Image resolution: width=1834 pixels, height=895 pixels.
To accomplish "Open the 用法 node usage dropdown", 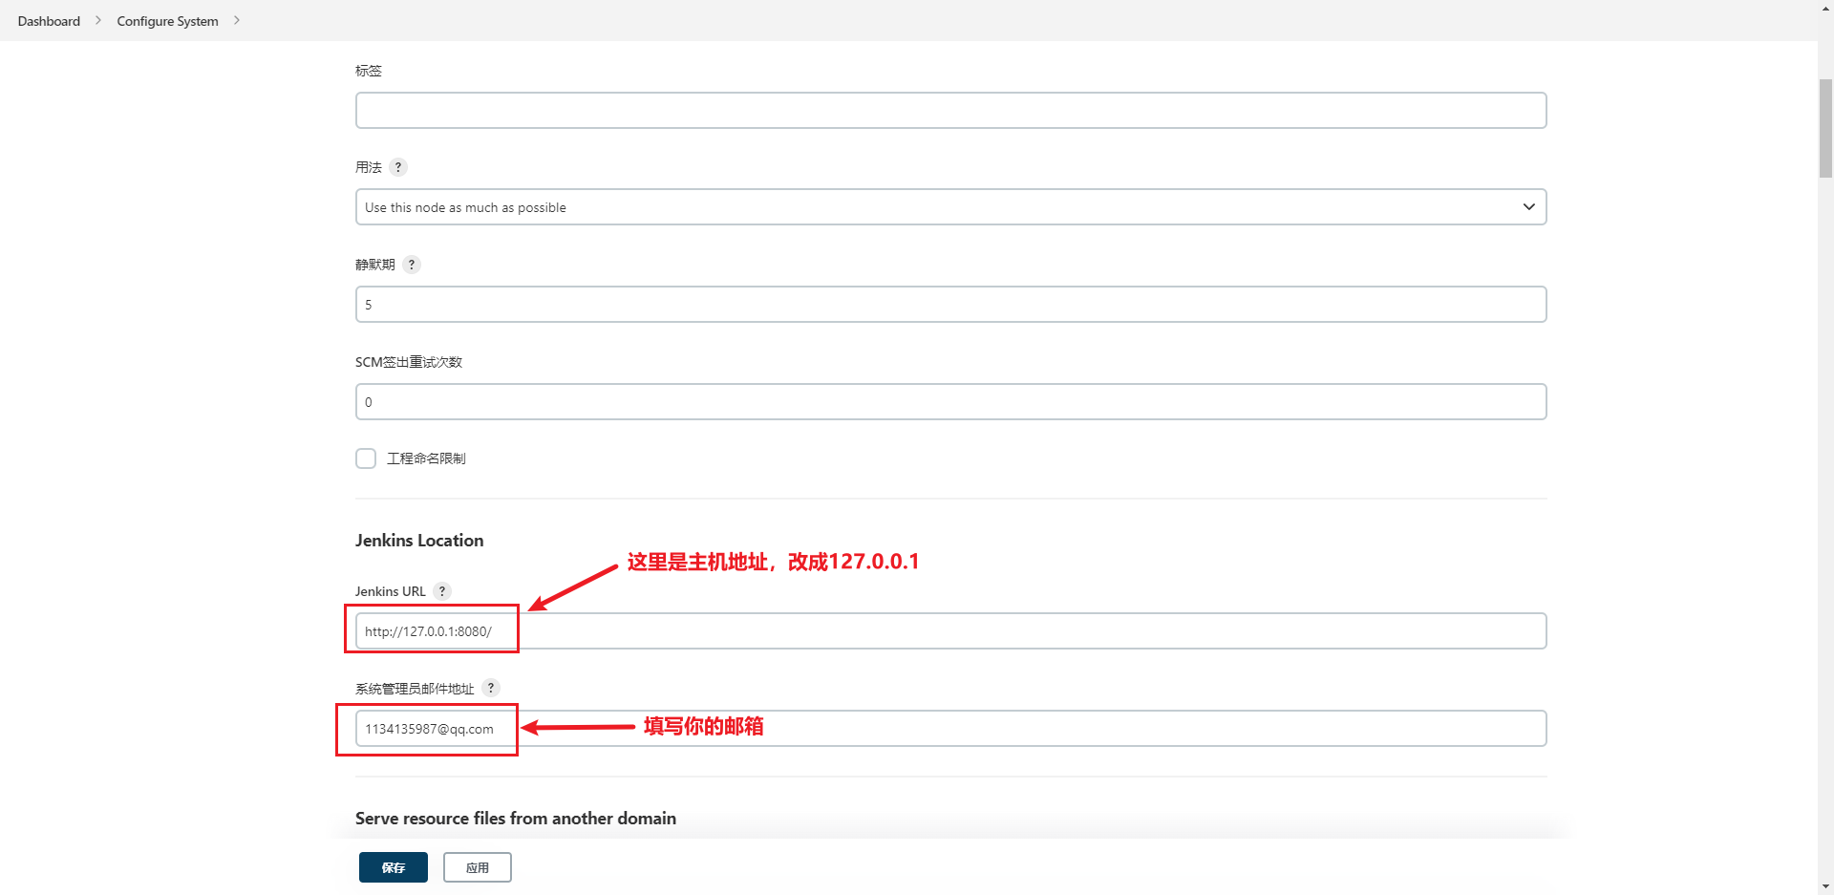I will [951, 207].
